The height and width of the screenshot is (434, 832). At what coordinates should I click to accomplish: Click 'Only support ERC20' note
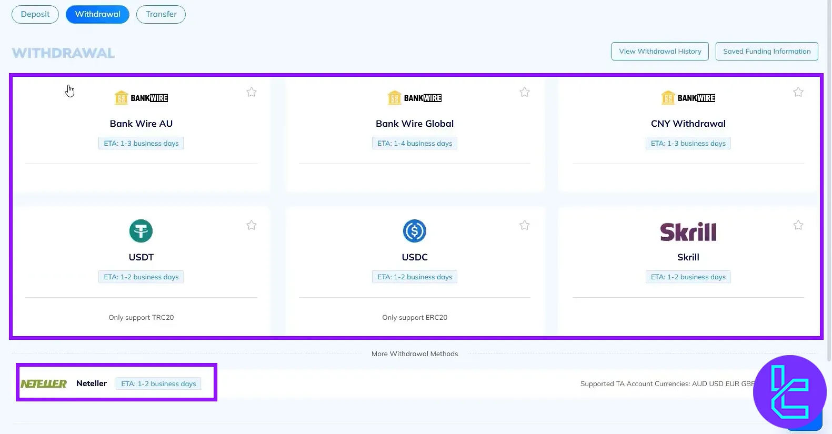pos(415,317)
